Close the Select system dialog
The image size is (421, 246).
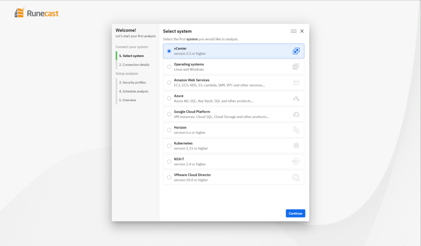302,31
